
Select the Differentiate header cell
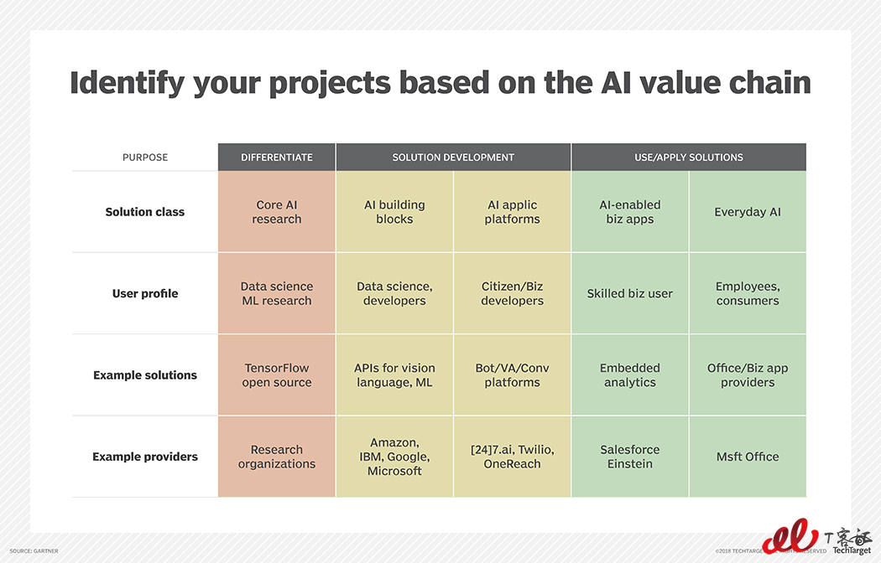coord(276,157)
